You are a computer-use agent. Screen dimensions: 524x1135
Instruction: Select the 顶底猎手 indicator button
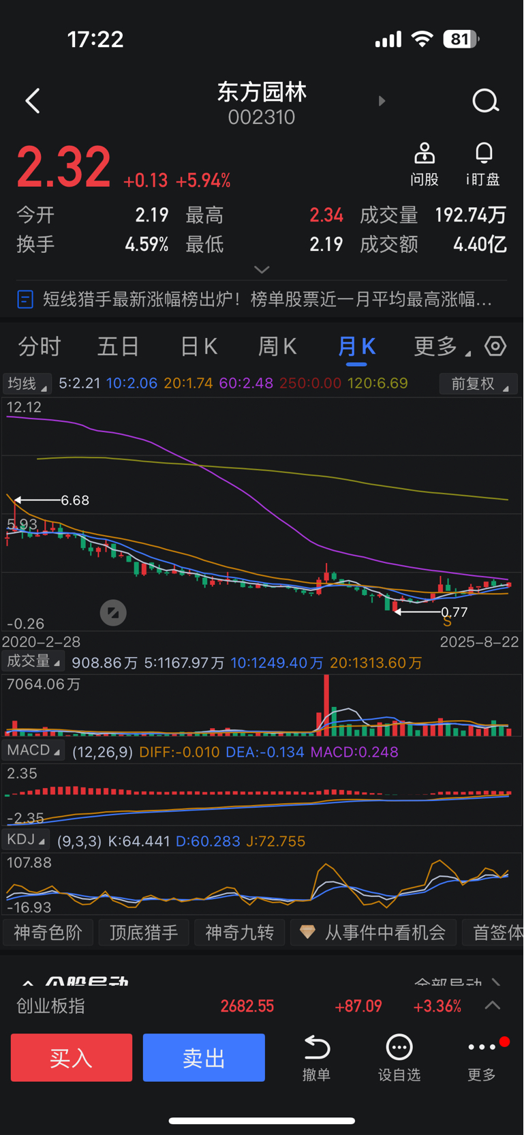click(x=144, y=933)
